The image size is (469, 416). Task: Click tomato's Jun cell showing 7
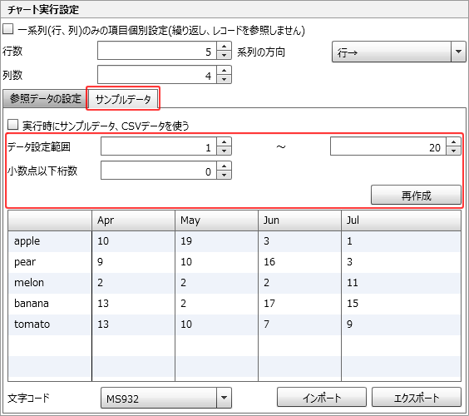tap(299, 324)
